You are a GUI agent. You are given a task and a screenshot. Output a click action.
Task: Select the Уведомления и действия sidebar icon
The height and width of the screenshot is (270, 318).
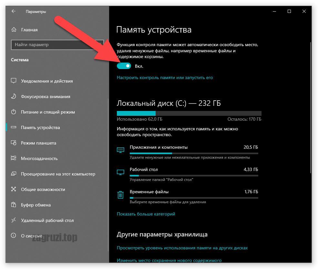click(x=13, y=81)
